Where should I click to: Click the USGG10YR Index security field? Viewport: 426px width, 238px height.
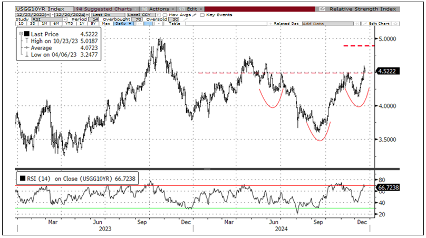44,9
